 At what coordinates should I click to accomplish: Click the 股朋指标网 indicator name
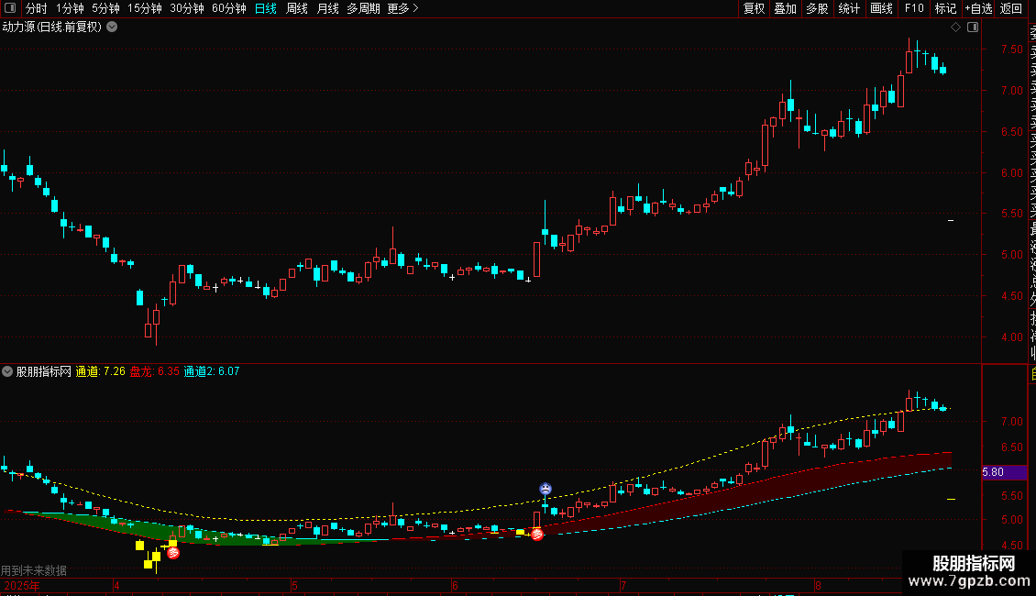click(44, 371)
